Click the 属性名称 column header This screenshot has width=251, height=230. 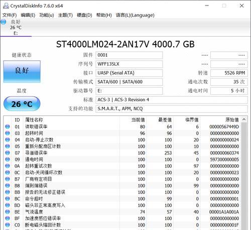coord(34,120)
